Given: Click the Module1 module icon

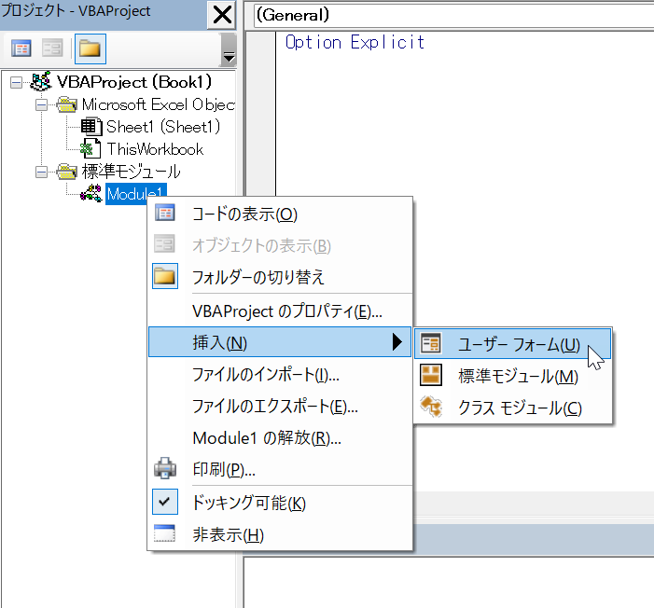Looking at the screenshot, I should [x=90, y=193].
